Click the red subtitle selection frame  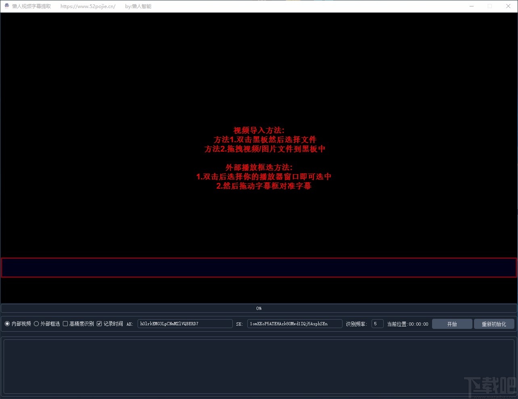click(x=259, y=268)
